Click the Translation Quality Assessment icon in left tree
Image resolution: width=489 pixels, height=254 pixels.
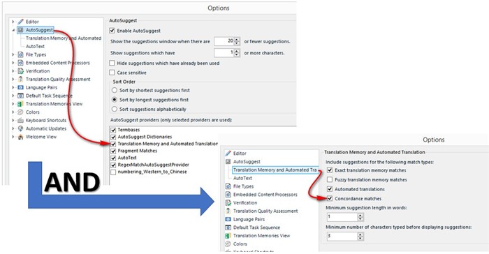click(20, 79)
